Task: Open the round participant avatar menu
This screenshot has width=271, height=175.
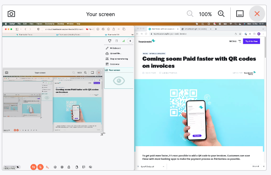Action: 130,41
